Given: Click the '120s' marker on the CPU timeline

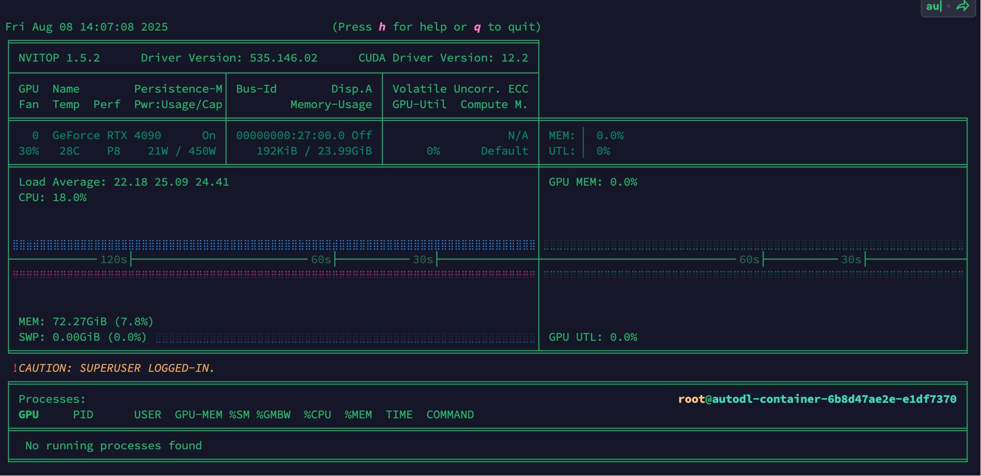Looking at the screenshot, I should point(114,260).
